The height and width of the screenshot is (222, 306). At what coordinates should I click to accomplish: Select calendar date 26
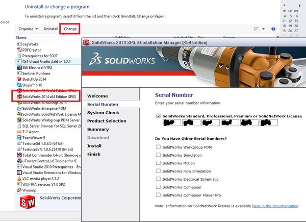coord(290,31)
